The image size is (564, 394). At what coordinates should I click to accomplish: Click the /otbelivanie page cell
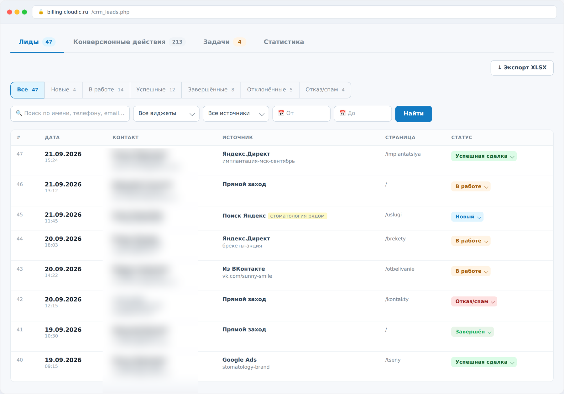400,269
